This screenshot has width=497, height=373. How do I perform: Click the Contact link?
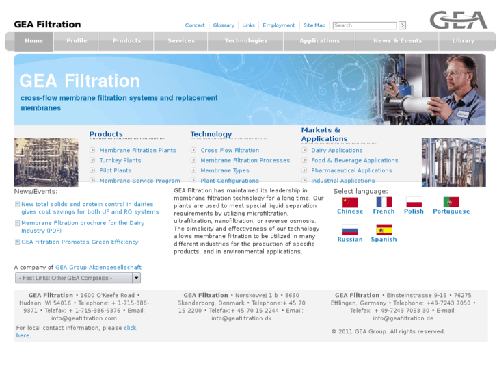(195, 25)
